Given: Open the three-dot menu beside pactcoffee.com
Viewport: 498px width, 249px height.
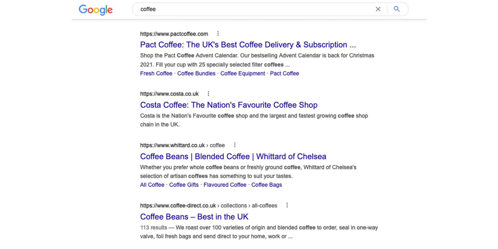Looking at the screenshot, I should 218,33.
